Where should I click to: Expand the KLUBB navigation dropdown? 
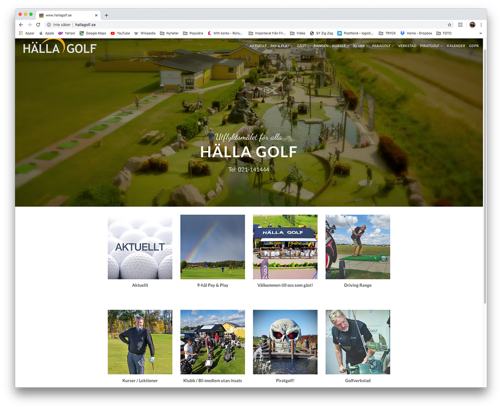[x=360, y=46]
